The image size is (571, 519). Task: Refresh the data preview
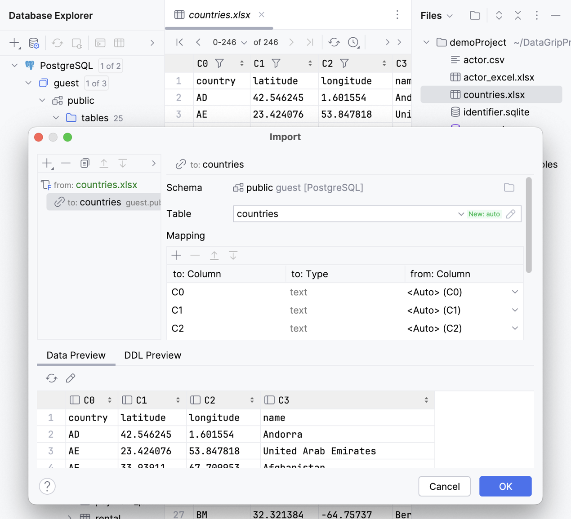[52, 378]
